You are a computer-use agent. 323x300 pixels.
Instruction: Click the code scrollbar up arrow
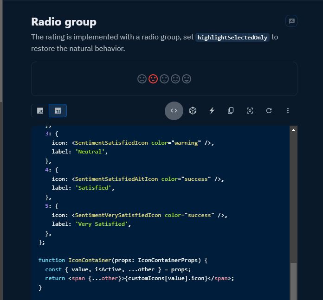(x=294, y=130)
